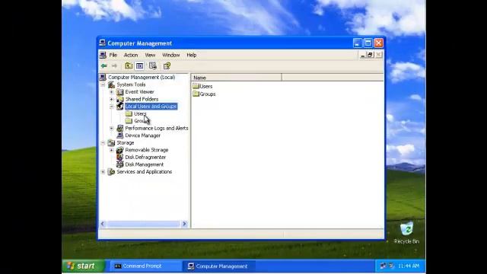Click tree pane scroll right arrow
487x274 pixels.
coord(184,224)
